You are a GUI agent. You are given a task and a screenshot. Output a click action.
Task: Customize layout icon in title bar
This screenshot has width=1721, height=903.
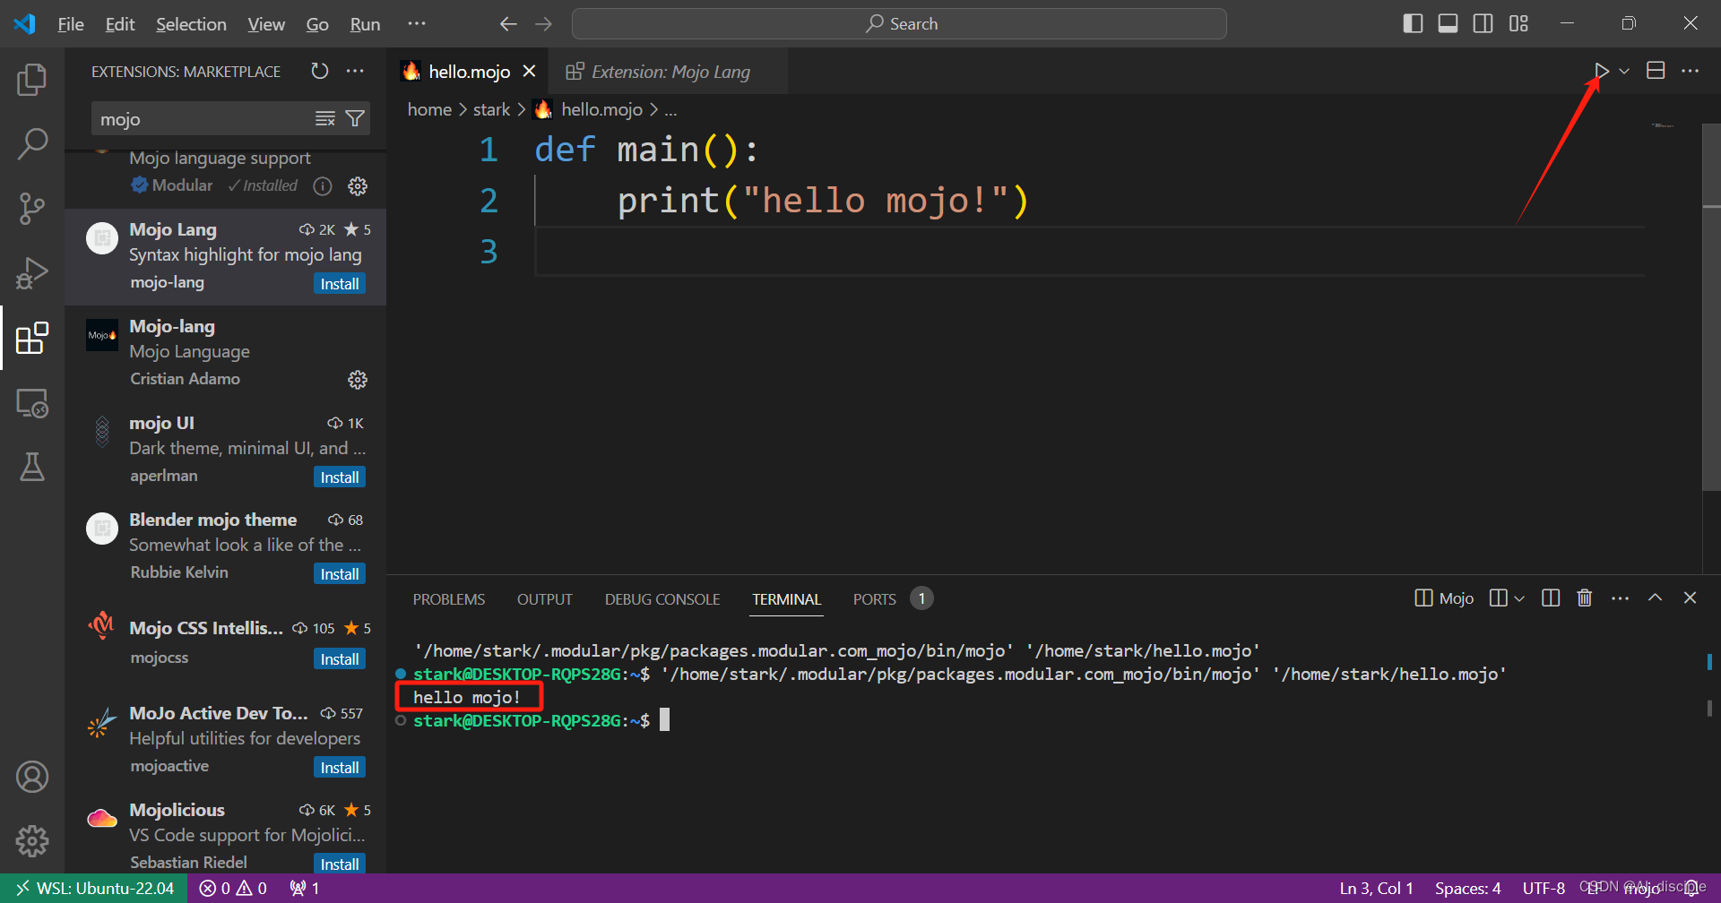pos(1518,24)
